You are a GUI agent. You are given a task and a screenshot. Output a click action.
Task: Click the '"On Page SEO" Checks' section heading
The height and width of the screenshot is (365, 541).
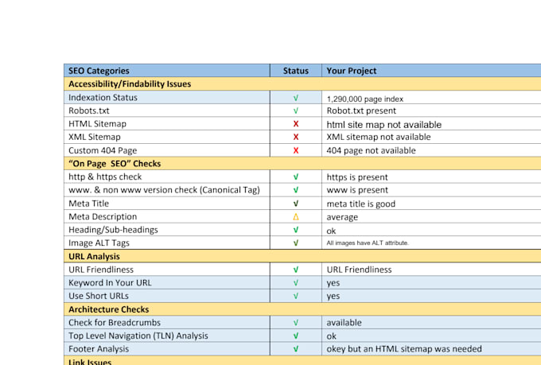click(x=302, y=164)
